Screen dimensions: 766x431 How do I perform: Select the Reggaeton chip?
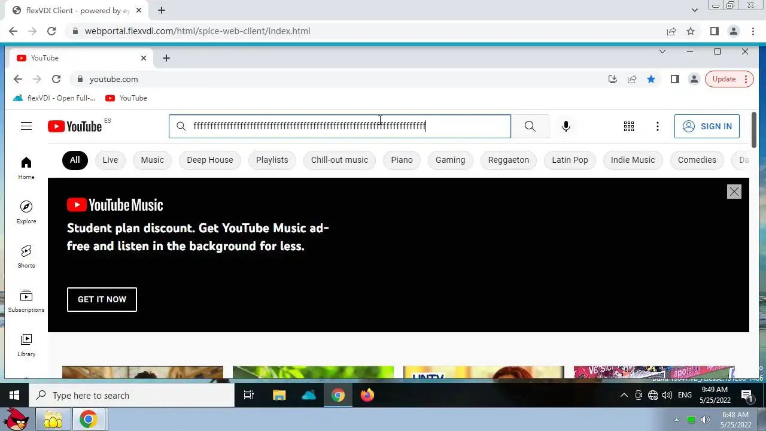point(509,160)
